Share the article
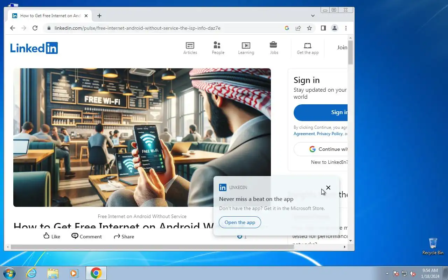The width and height of the screenshot is (448, 280). 124,236
